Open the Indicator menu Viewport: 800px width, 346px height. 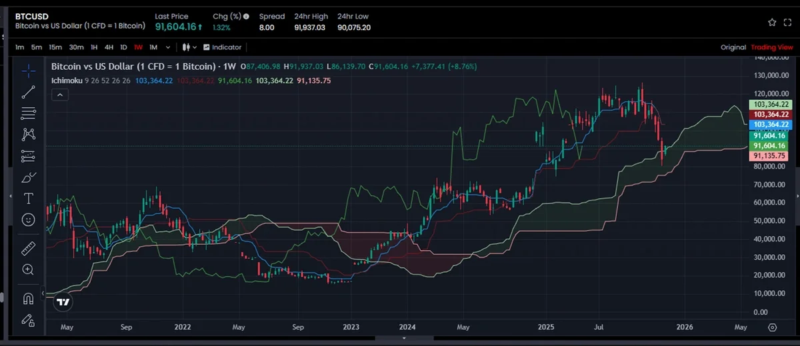pos(223,47)
